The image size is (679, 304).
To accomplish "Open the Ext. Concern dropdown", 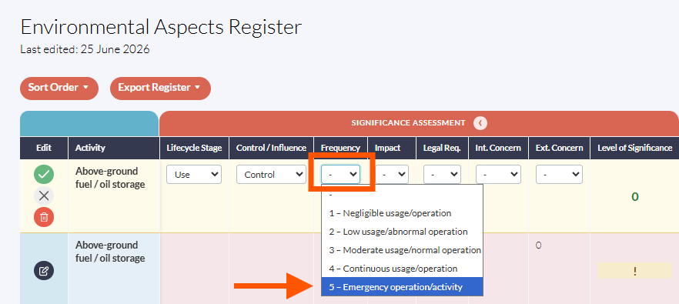I will click(x=559, y=175).
